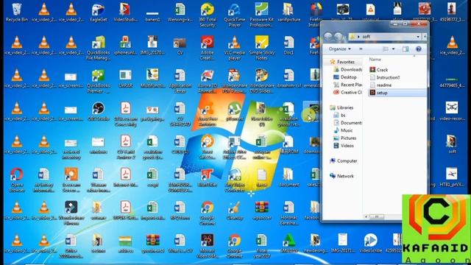The width and height of the screenshot is (471, 265).
Task: Open Music library in navigation pane
Action: point(344,130)
